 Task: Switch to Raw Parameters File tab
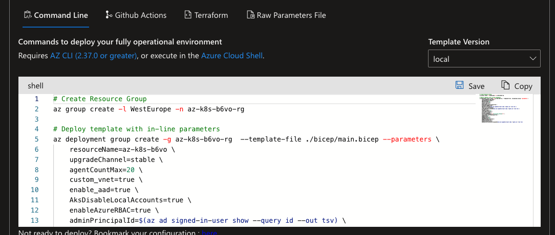click(286, 15)
